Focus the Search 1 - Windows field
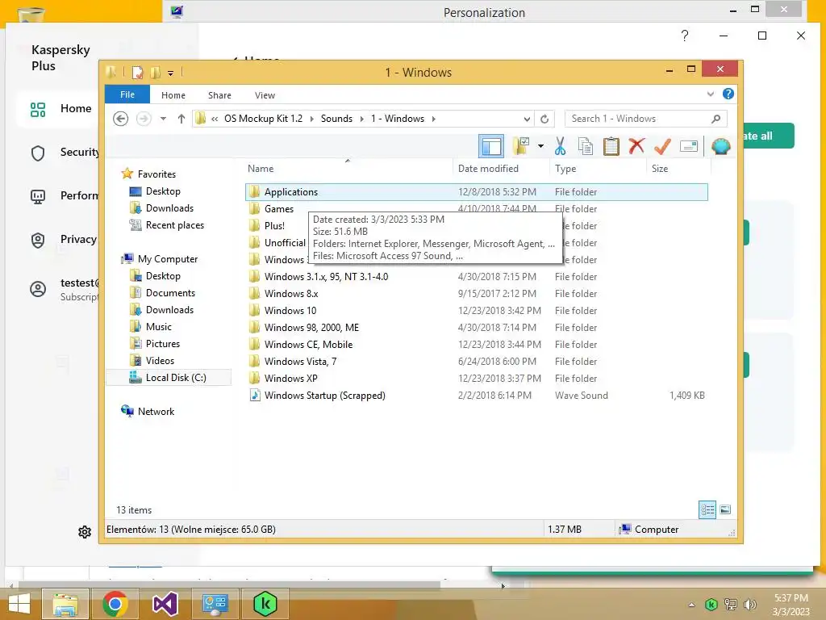The height and width of the screenshot is (620, 826). pos(646,119)
